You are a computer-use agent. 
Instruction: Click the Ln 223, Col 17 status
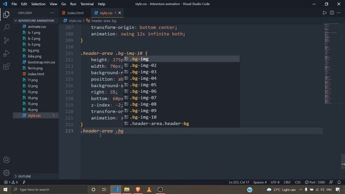(239, 182)
